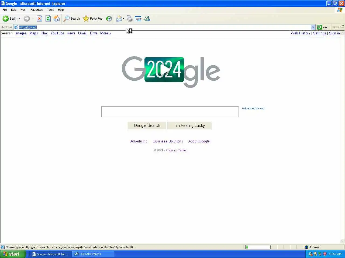Open the Gmail link
The height and width of the screenshot is (258, 345).
[83, 33]
